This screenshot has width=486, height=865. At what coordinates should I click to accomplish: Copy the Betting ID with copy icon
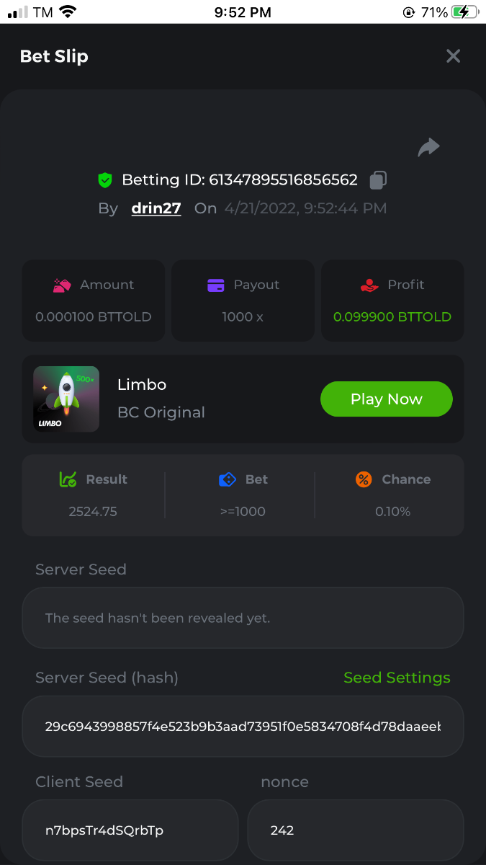coord(378,180)
